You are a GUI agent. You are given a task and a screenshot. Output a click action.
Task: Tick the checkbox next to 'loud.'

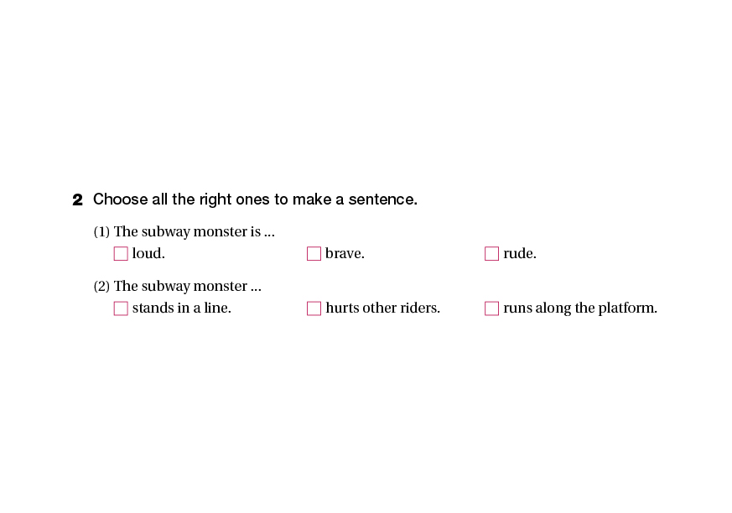[121, 253]
